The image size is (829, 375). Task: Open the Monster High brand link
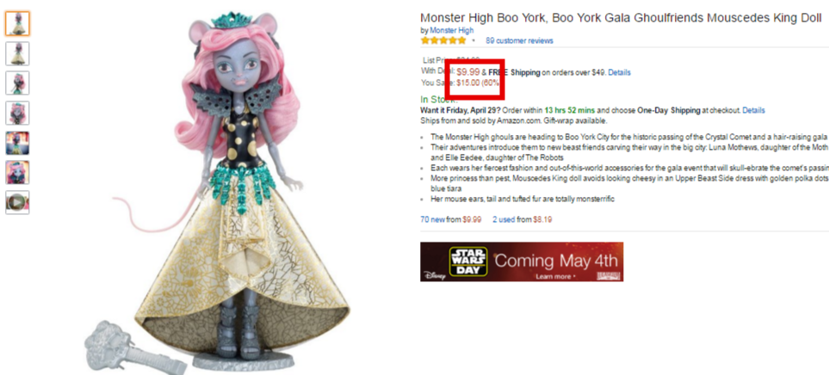(x=451, y=30)
